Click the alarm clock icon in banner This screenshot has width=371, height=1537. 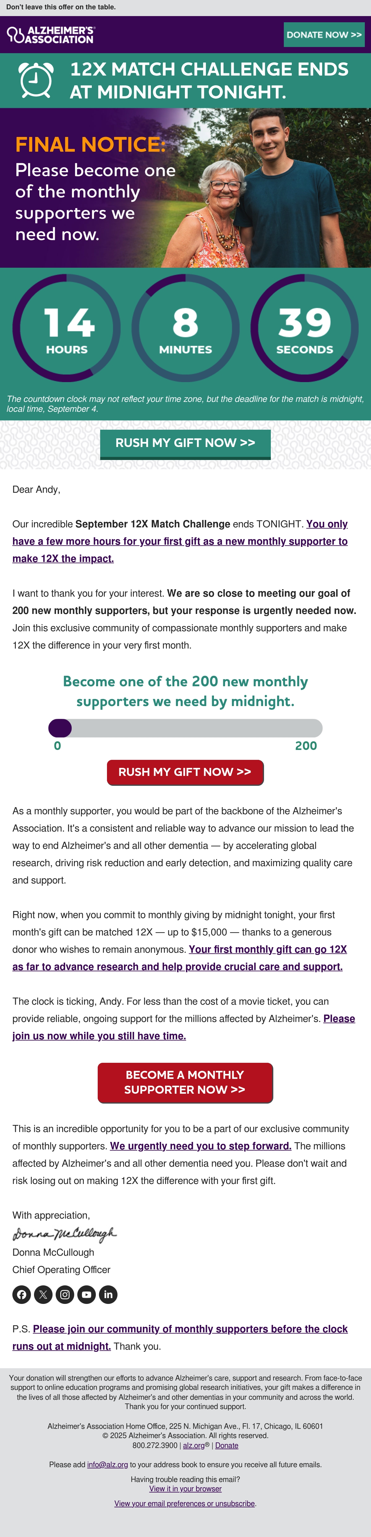pyautogui.click(x=36, y=80)
